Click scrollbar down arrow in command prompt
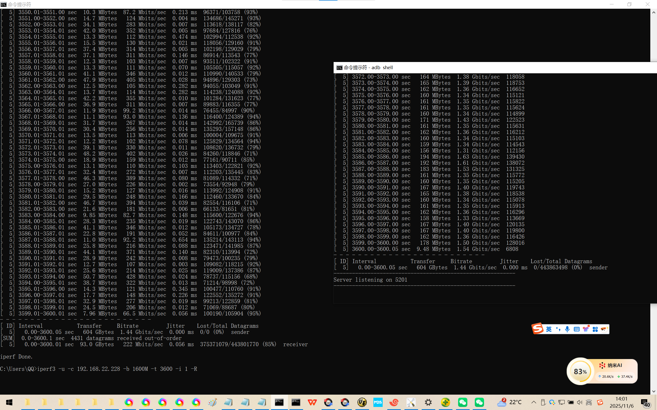Image resolution: width=657 pixels, height=410 pixels. (x=653, y=391)
